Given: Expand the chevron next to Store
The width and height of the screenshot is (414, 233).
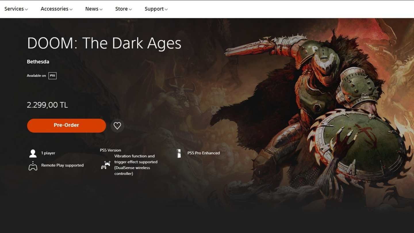Looking at the screenshot, I should pyautogui.click(x=131, y=9).
